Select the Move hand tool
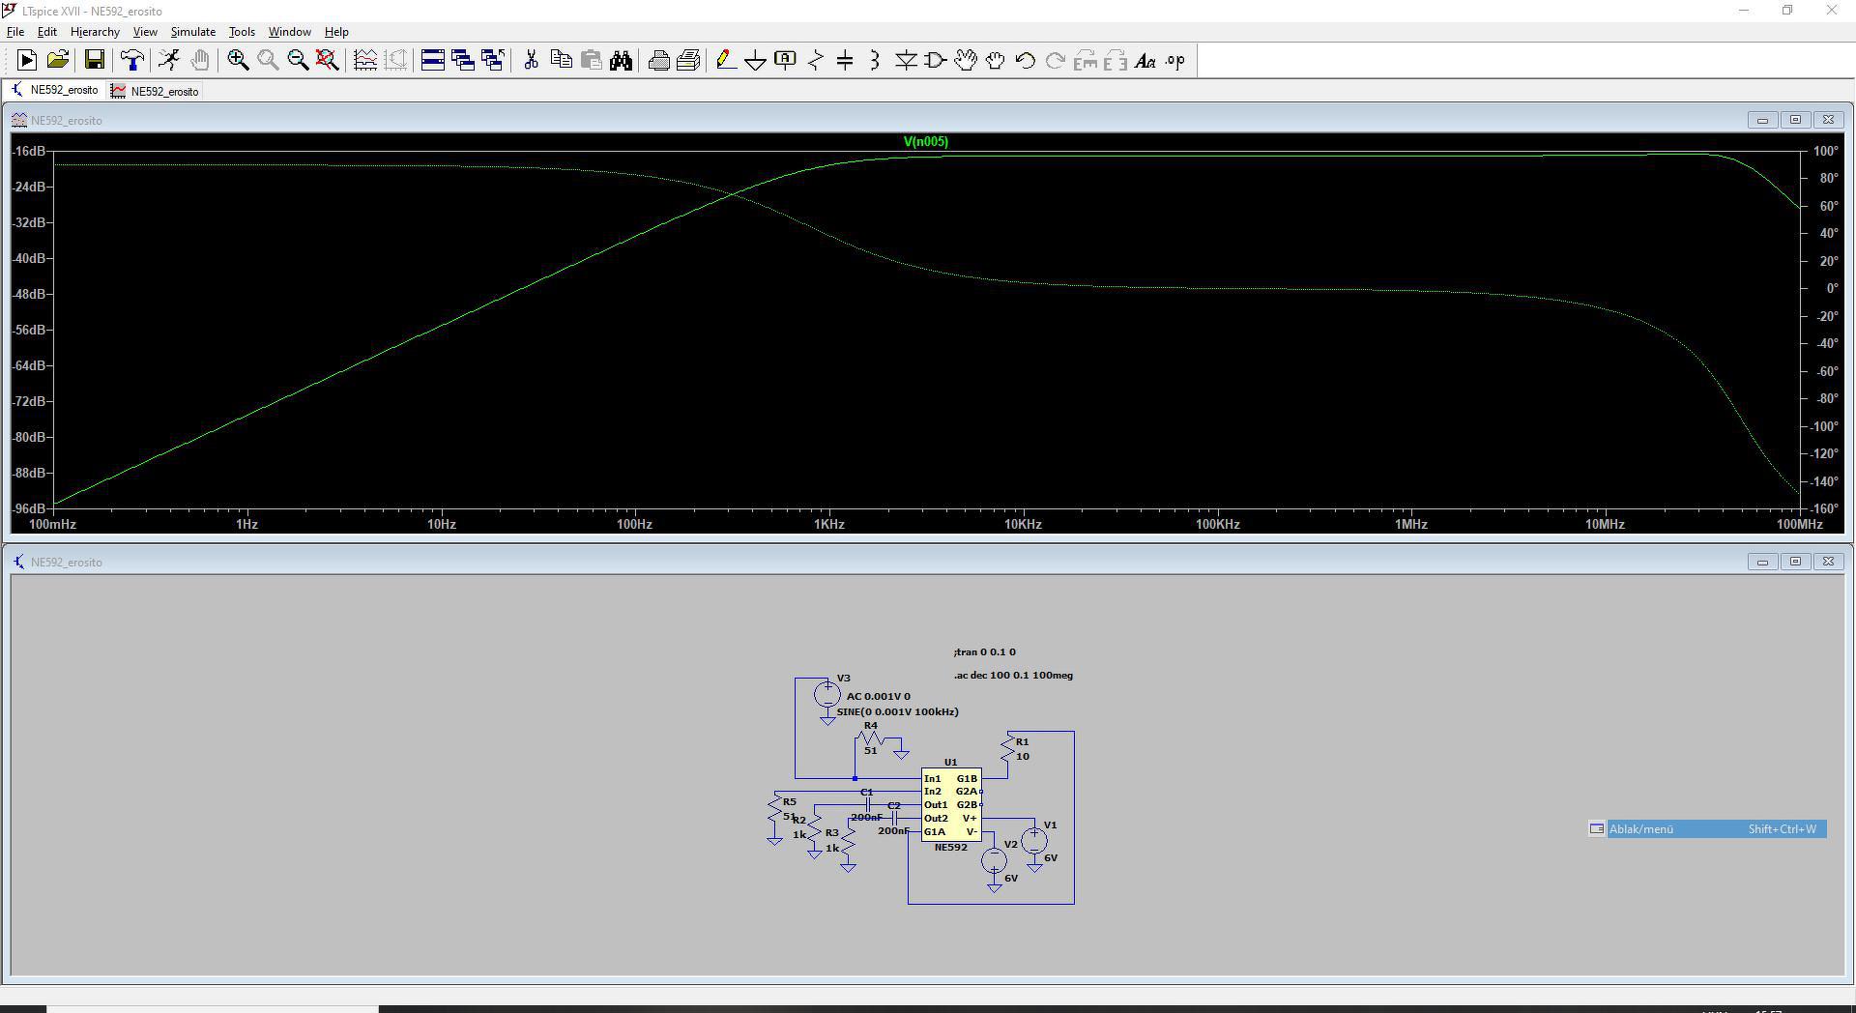1856x1013 pixels. pyautogui.click(x=966, y=60)
